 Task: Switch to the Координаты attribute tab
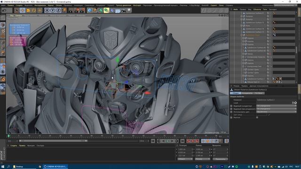pyautogui.click(x=247, y=93)
